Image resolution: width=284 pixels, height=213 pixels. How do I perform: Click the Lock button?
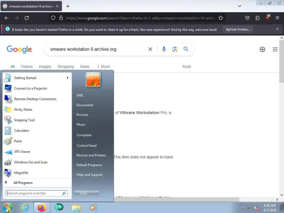83,193
